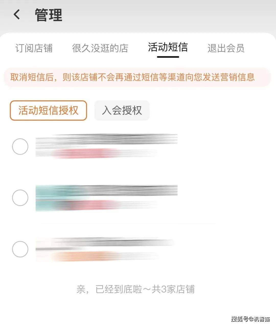
Task: Tap the pink tag under first shop
Action: pos(86,154)
